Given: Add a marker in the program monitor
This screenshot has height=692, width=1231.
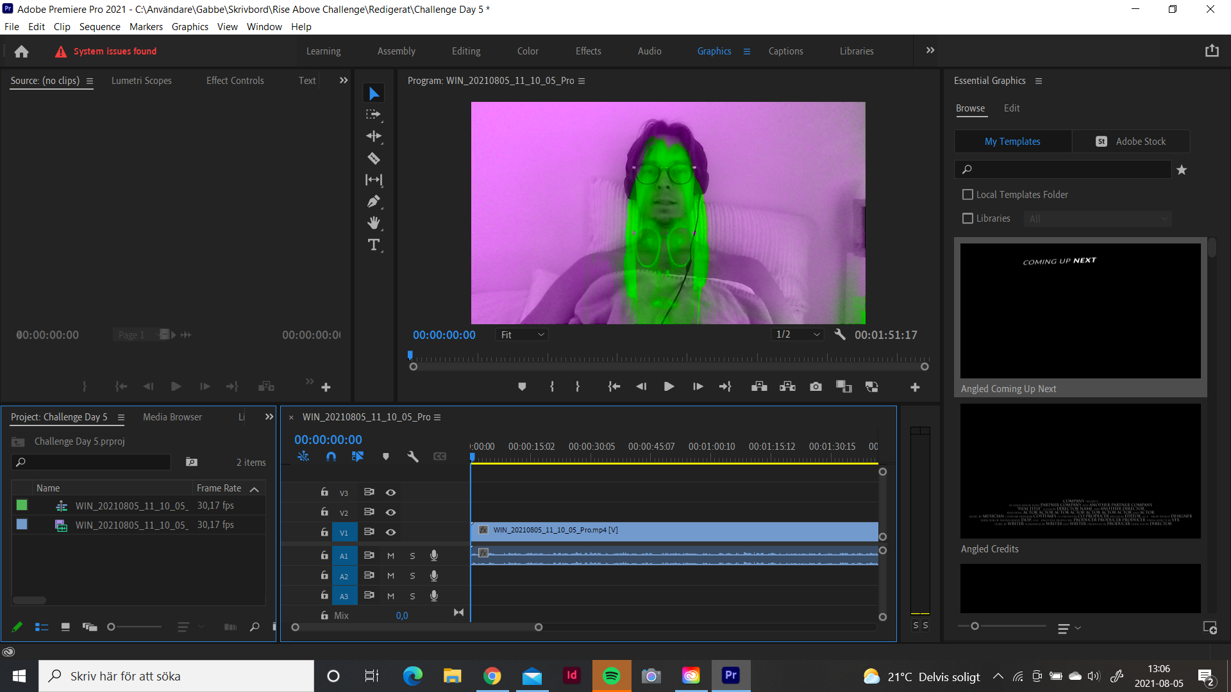Looking at the screenshot, I should coord(521,386).
